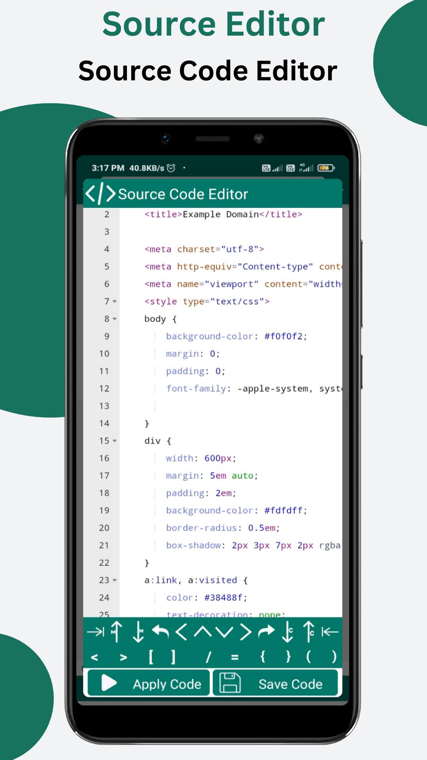Redo with the curved-right arrow
Image resolution: width=427 pixels, height=760 pixels.
[266, 631]
